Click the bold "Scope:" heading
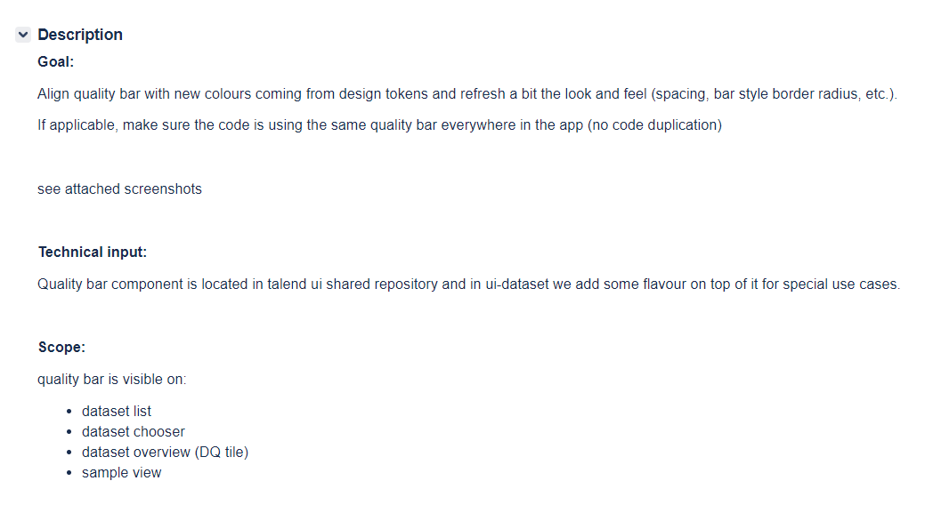Image resolution: width=925 pixels, height=505 pixels. point(61,348)
